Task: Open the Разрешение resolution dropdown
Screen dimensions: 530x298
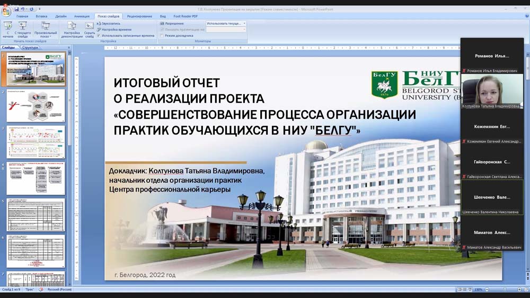Action: click(226, 24)
